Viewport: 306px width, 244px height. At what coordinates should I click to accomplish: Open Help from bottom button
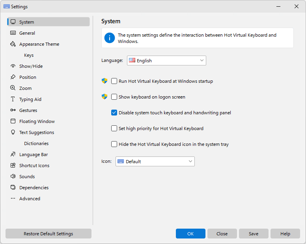(x=285, y=233)
